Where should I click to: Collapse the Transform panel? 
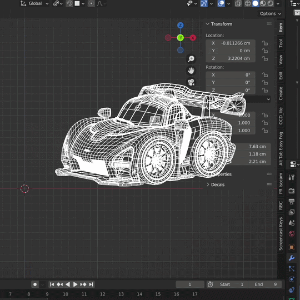click(207, 24)
